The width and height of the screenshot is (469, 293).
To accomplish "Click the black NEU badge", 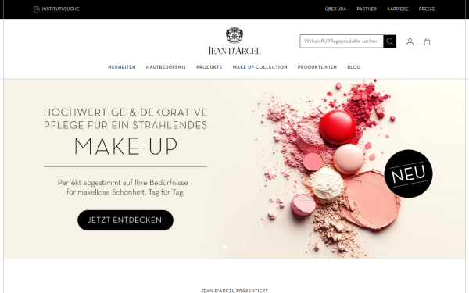I will [408, 173].
